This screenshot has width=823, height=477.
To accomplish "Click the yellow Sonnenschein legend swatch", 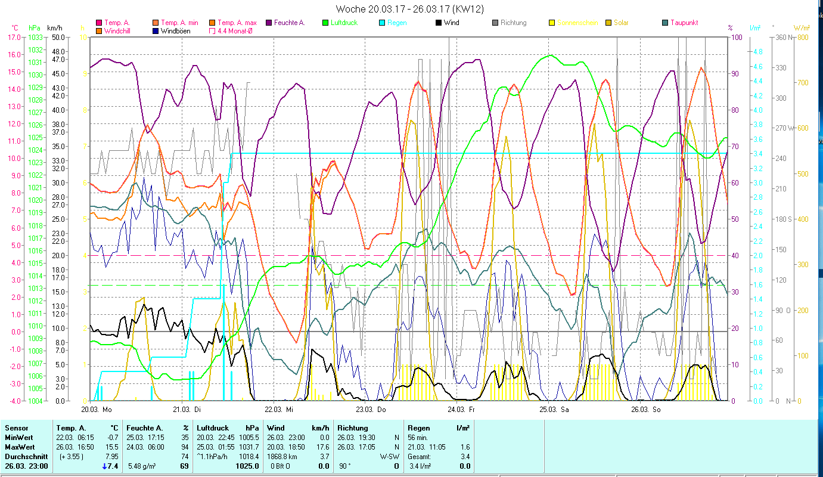I will pyautogui.click(x=552, y=23).
